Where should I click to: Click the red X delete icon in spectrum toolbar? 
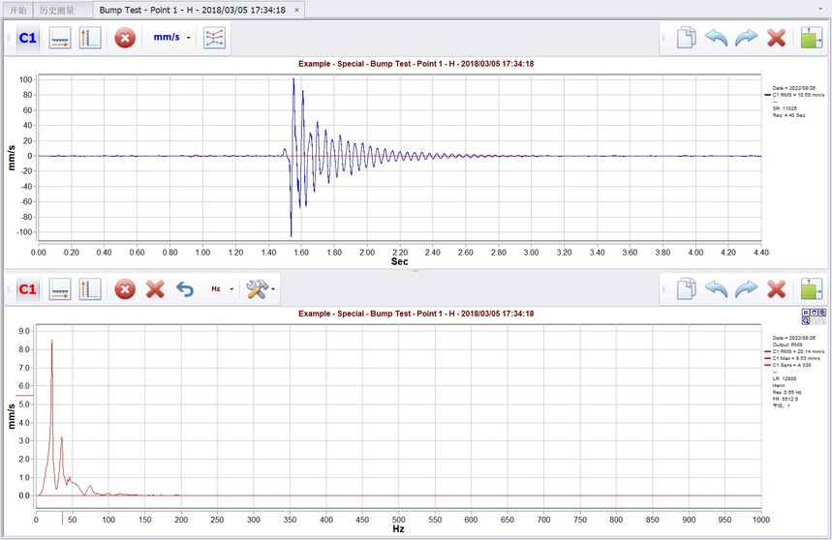(x=155, y=288)
